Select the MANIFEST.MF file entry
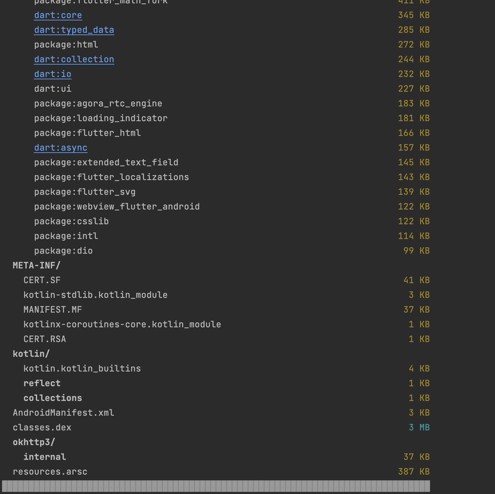495x494 pixels. (x=53, y=309)
